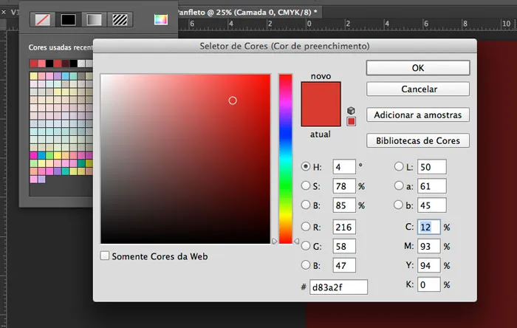The width and height of the screenshot is (517, 328).
Task: Click the circular marker in color field
Action: 233,100
